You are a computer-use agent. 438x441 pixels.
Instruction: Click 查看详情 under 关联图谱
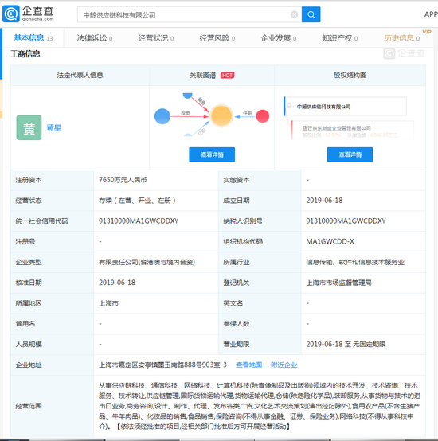(x=212, y=154)
